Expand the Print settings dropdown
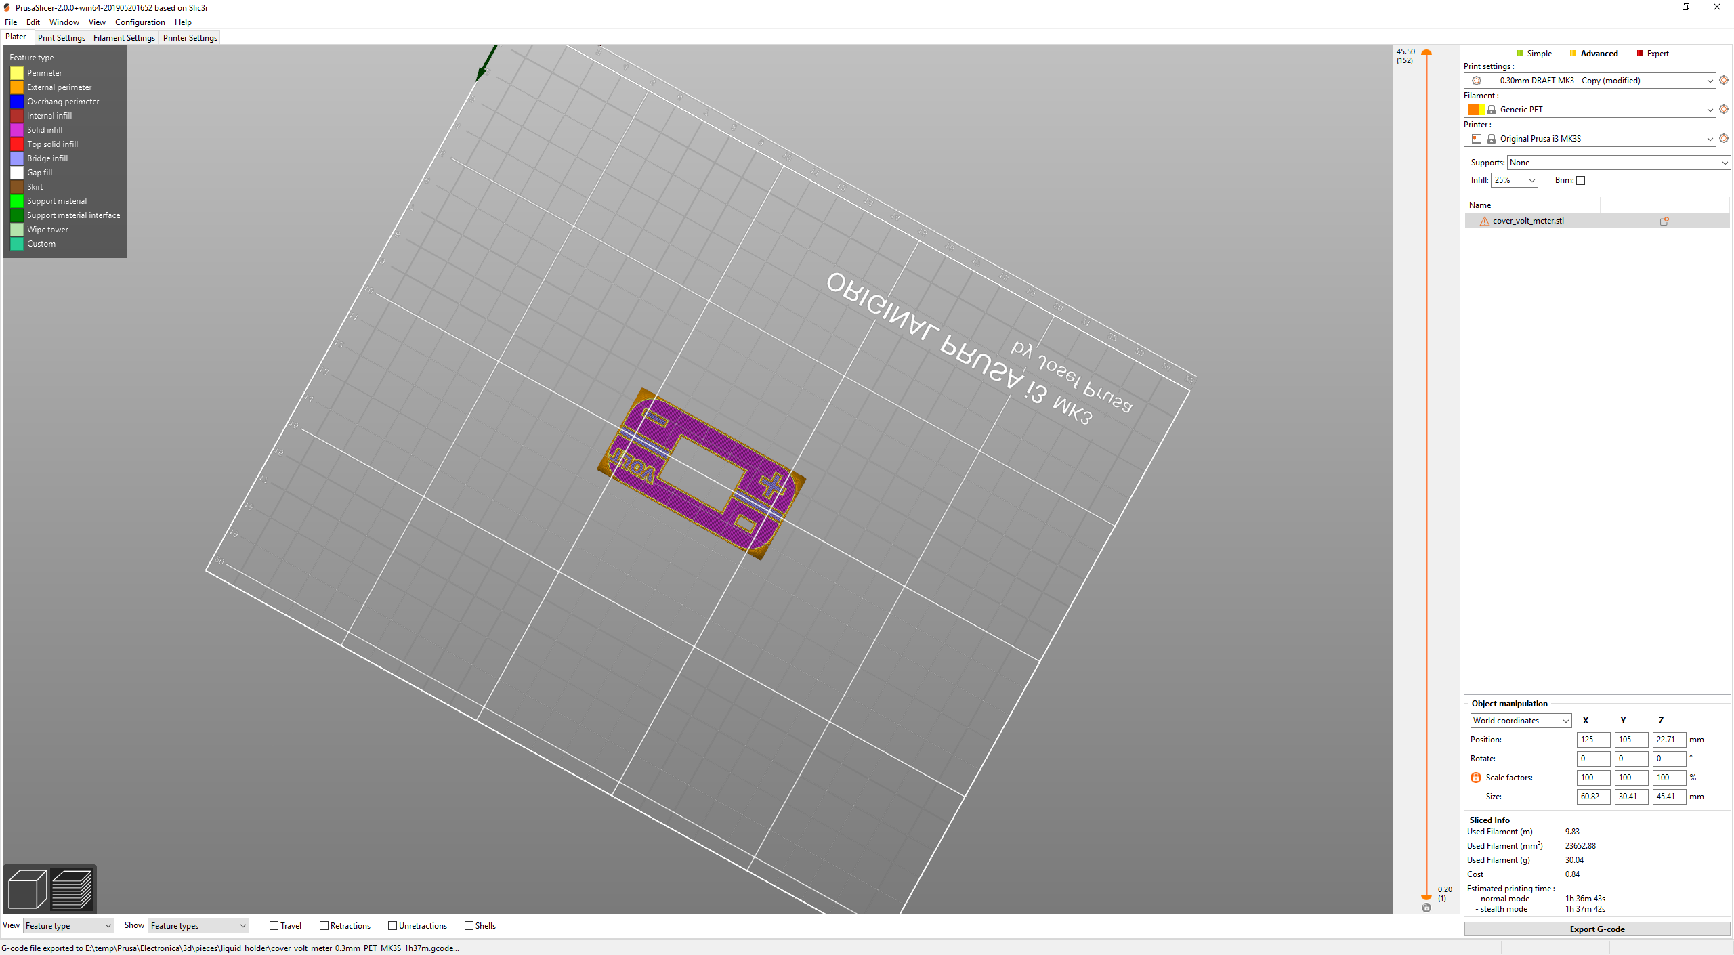 point(1708,79)
